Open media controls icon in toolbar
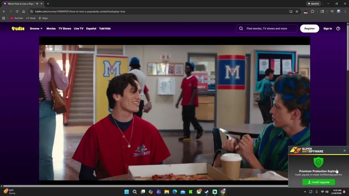Screen dimensions: 349x196 [x=332, y=11]
